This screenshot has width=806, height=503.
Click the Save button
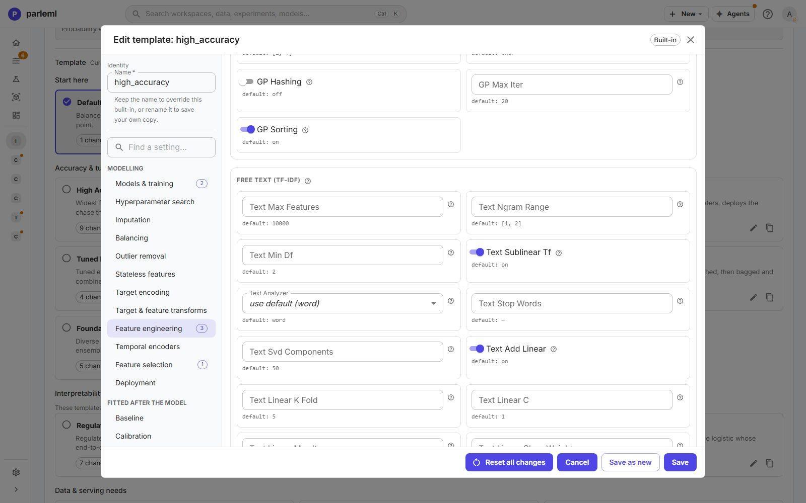pos(680,462)
